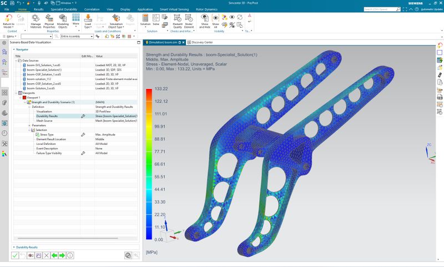Click the ribbon search field
The height and width of the screenshot is (267, 444).
click(380, 9)
